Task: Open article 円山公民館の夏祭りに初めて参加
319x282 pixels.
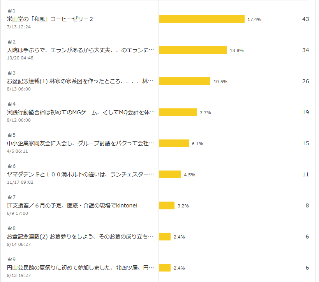Action: click(x=80, y=268)
